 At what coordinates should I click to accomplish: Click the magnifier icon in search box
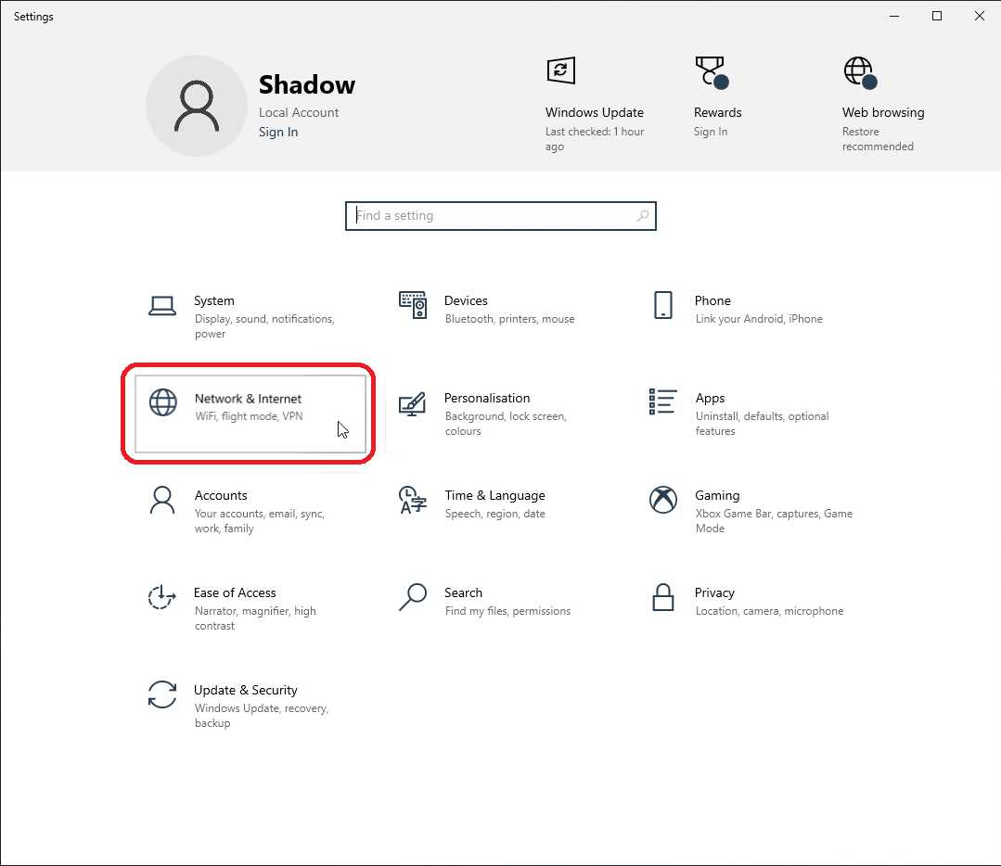pyautogui.click(x=643, y=216)
